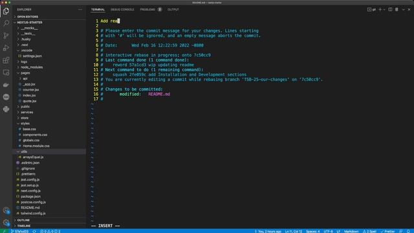
Task: Click '2 Spell' spell checker status
Action: 369,231
